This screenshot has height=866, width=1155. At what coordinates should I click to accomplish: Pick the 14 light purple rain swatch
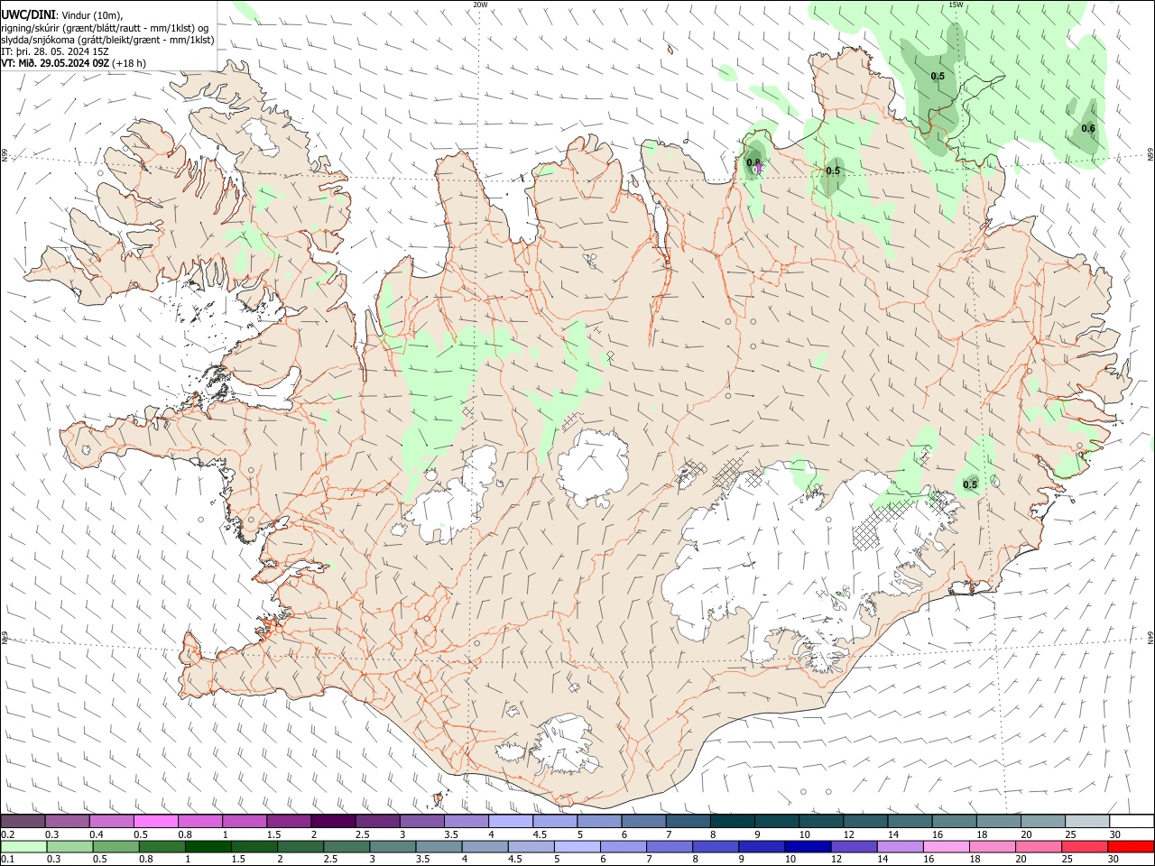pyautogui.click(x=900, y=846)
